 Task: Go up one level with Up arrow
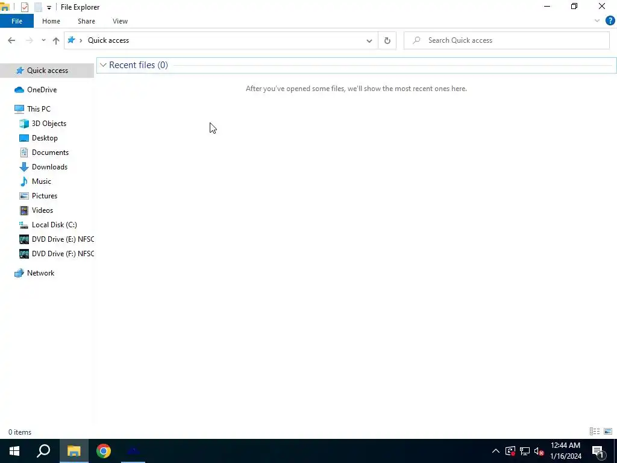pyautogui.click(x=56, y=40)
